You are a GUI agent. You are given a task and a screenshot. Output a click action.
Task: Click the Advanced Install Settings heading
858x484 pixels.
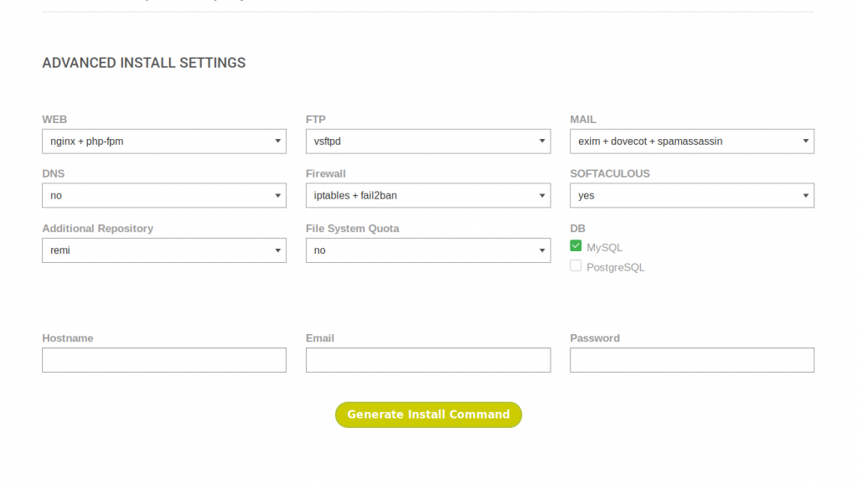[x=144, y=63]
